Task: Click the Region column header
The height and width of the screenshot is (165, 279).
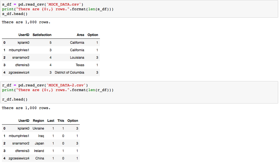Action: [38, 120]
